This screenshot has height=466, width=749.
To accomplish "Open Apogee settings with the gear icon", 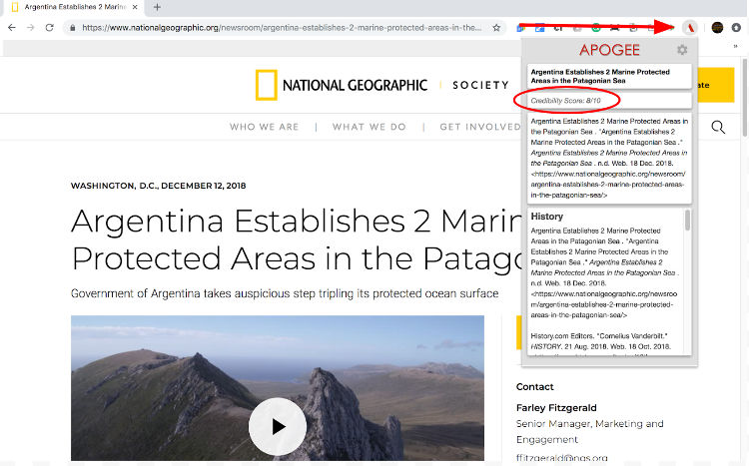I will (682, 50).
